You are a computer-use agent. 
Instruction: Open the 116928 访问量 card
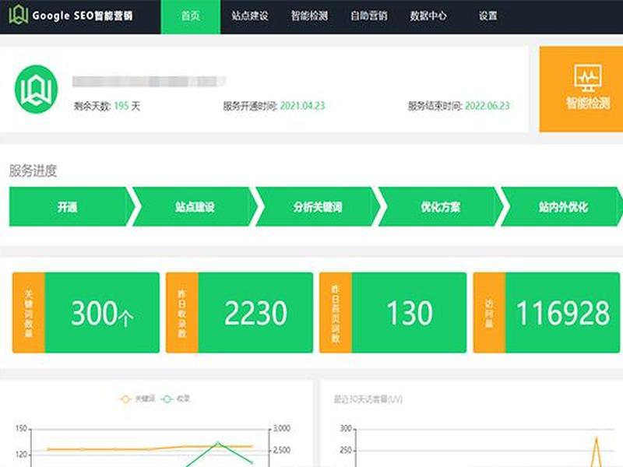(x=547, y=313)
